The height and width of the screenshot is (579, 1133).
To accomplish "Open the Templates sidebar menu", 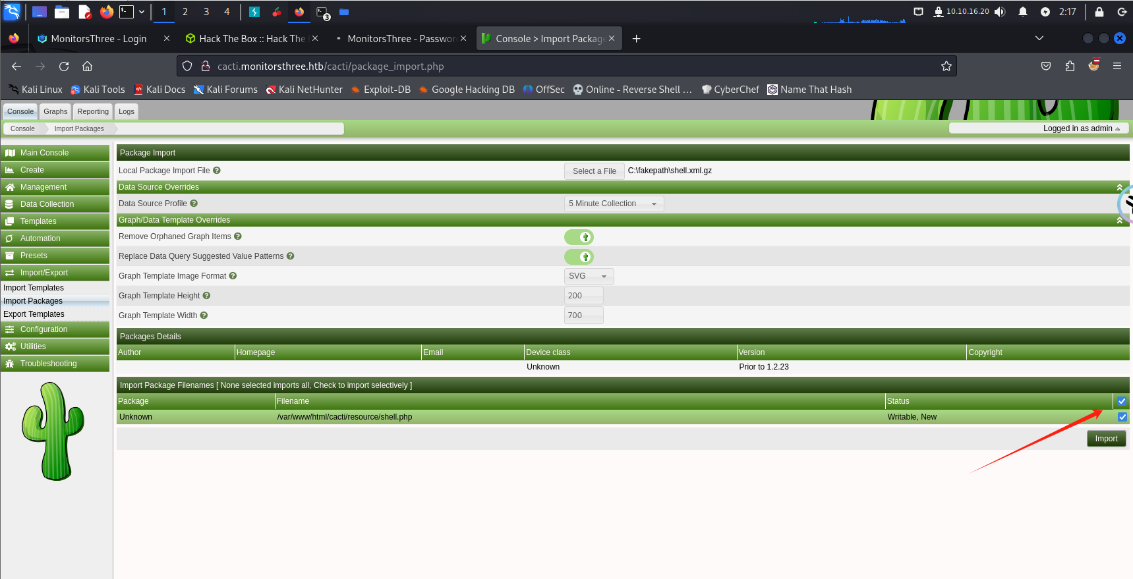I will click(x=38, y=221).
